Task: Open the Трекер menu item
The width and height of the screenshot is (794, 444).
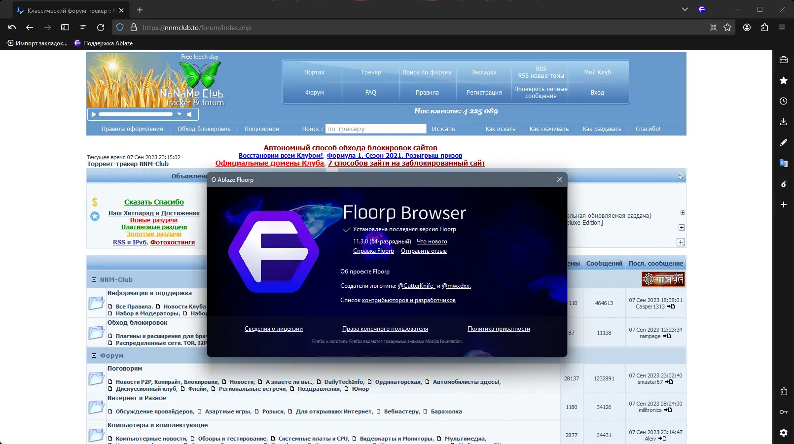Action: tap(371, 72)
